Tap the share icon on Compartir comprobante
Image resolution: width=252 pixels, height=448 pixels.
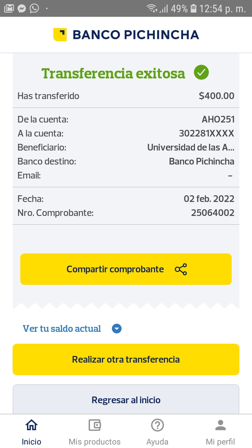(x=181, y=269)
